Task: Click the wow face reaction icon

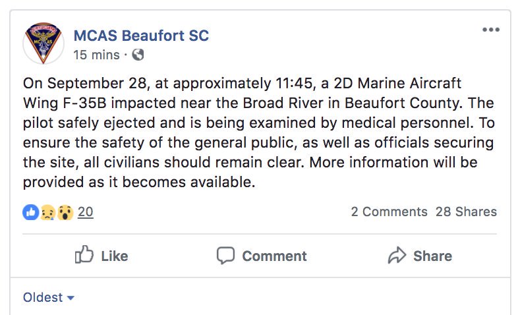Action: point(65,212)
